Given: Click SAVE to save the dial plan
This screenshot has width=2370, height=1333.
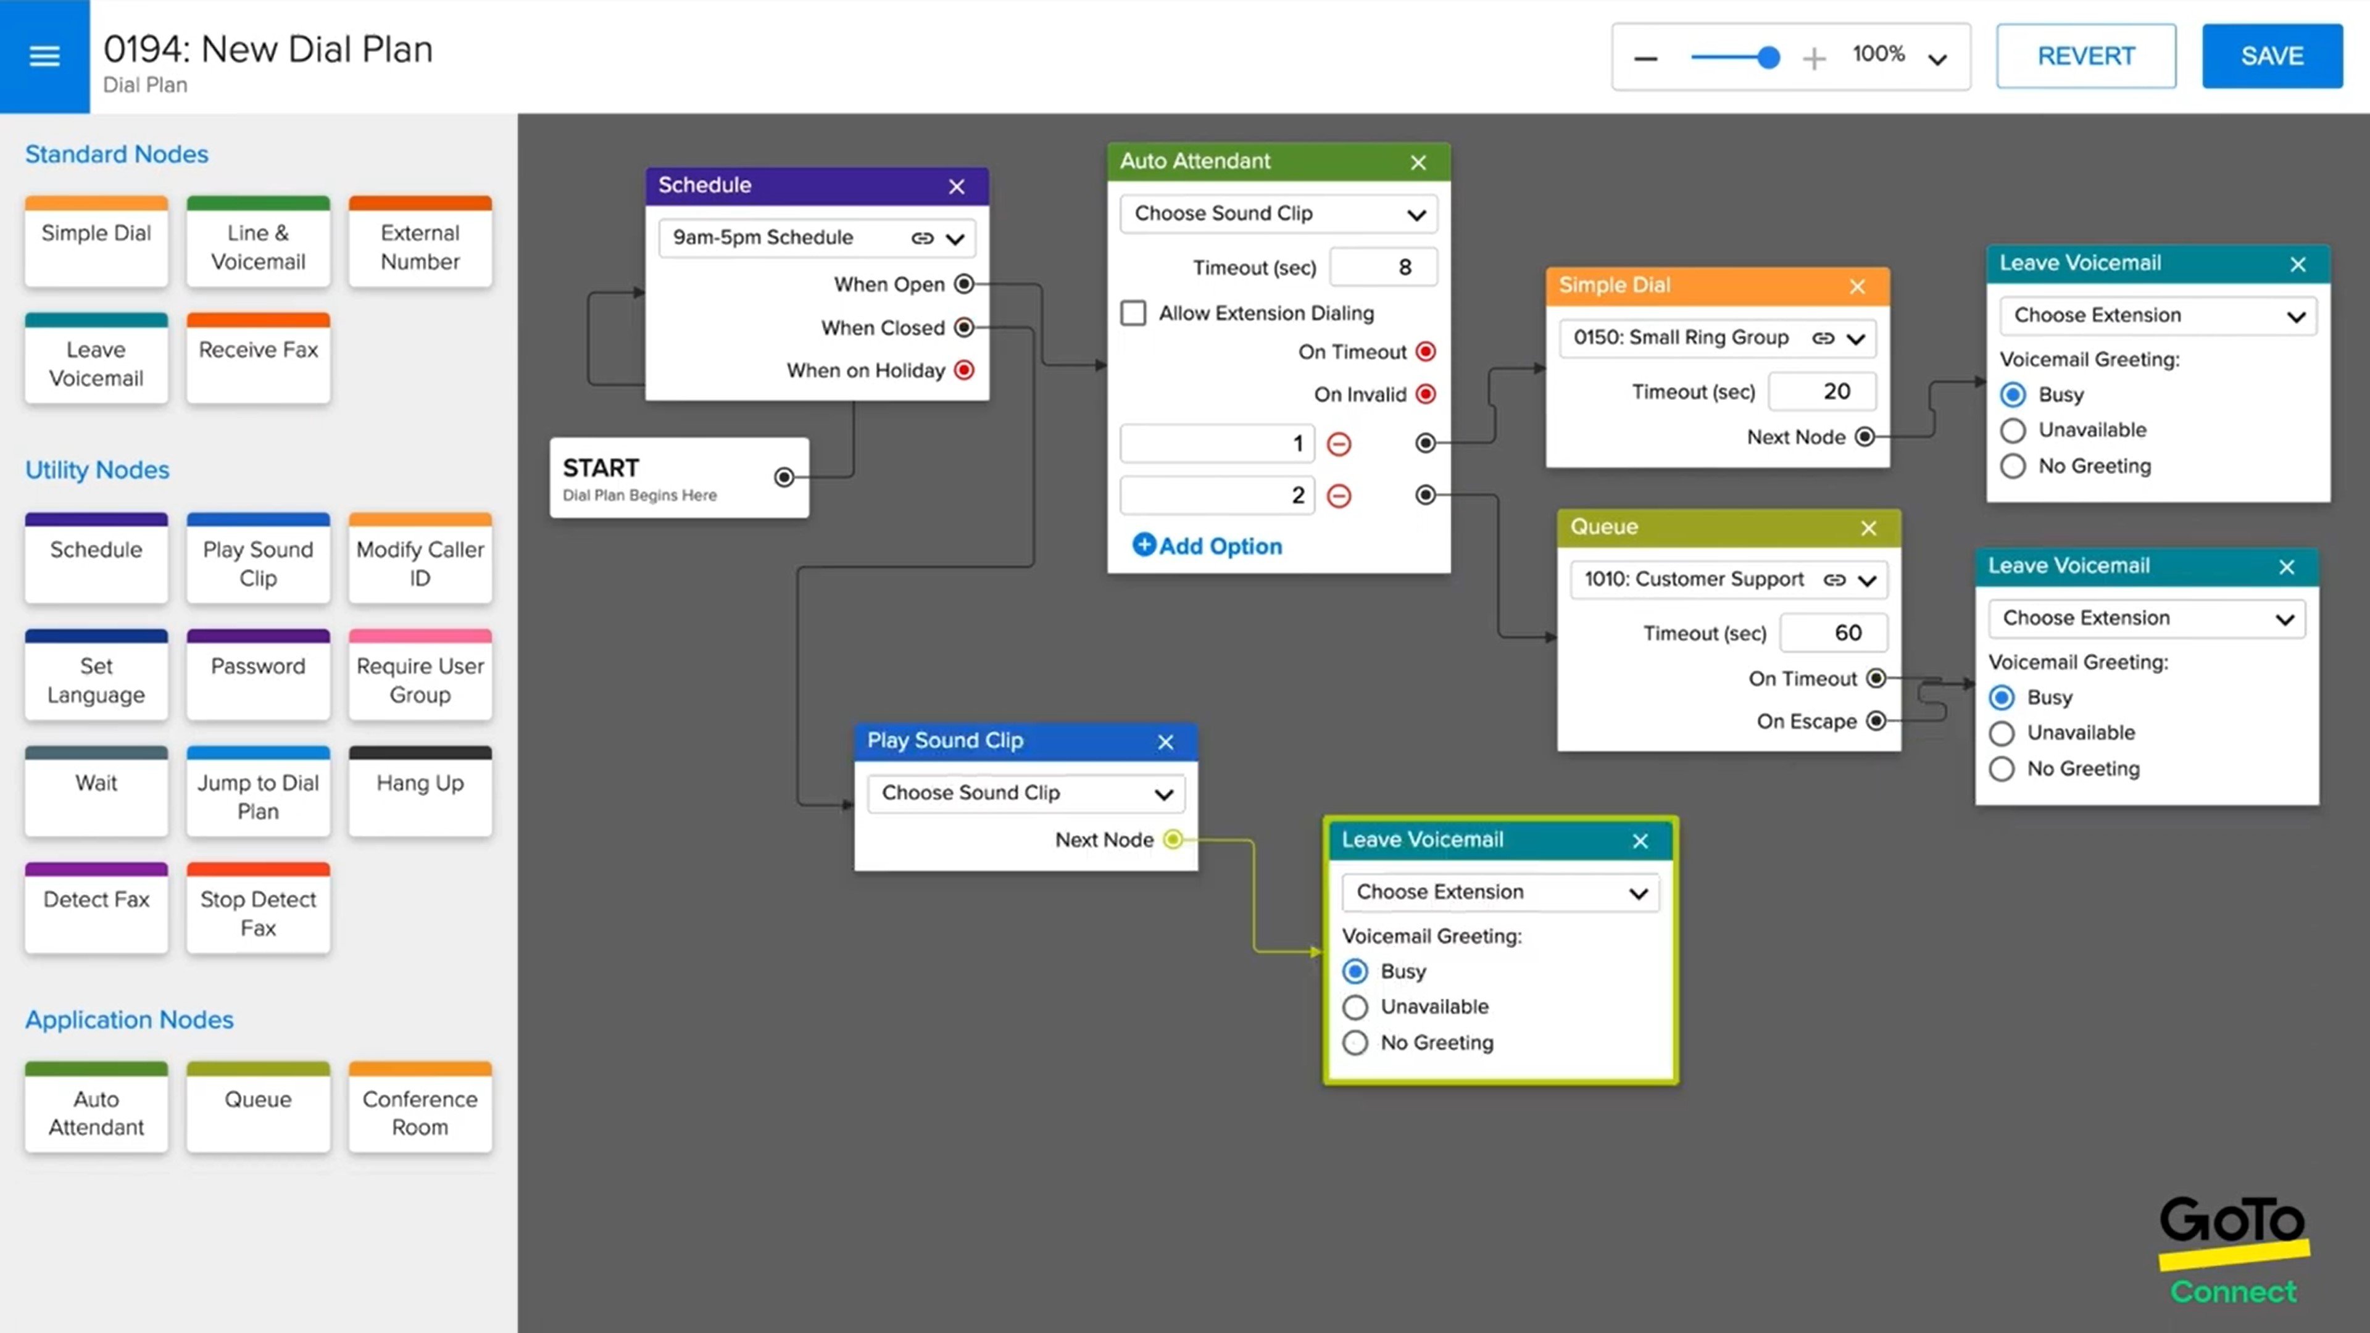Looking at the screenshot, I should [2274, 56].
